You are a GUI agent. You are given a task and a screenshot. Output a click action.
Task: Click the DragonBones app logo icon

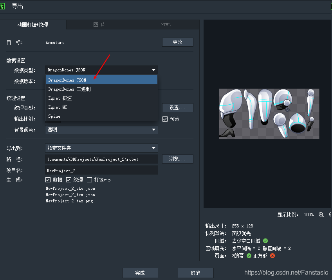point(2,6)
